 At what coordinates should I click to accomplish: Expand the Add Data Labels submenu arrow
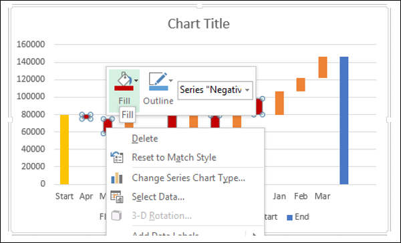click(254, 234)
